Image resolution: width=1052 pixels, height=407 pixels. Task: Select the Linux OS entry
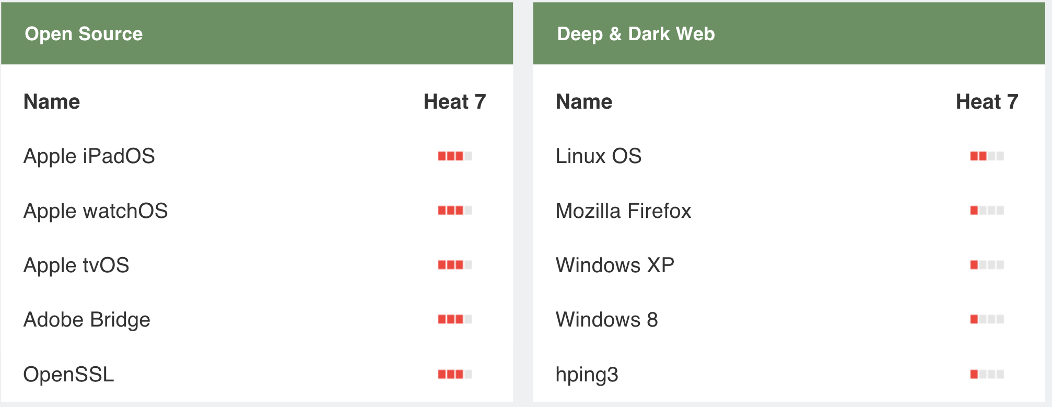coord(599,156)
